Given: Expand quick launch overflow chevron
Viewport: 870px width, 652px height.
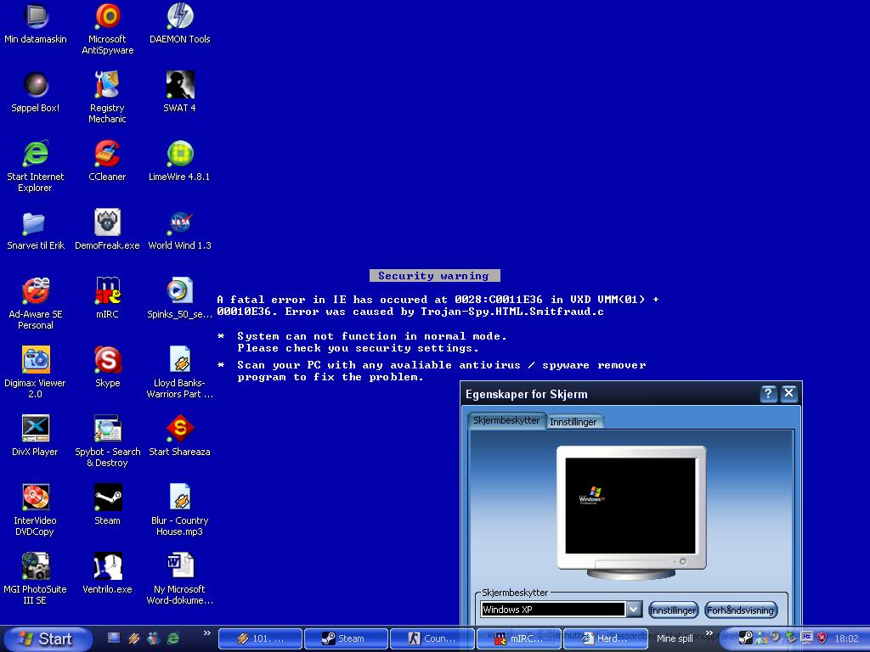Looking at the screenshot, I should [207, 633].
